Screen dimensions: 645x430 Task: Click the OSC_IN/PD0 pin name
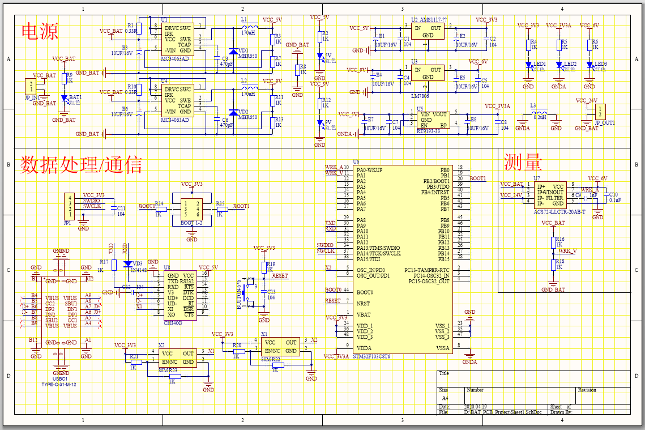(370, 270)
